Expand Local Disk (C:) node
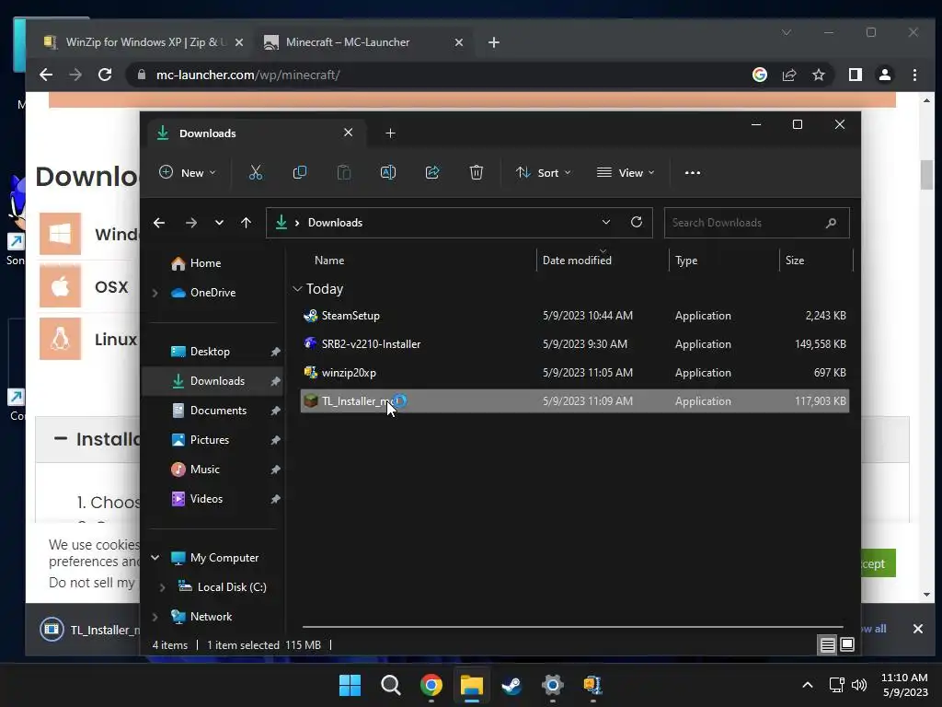This screenshot has width=942, height=707. pyautogui.click(x=162, y=587)
